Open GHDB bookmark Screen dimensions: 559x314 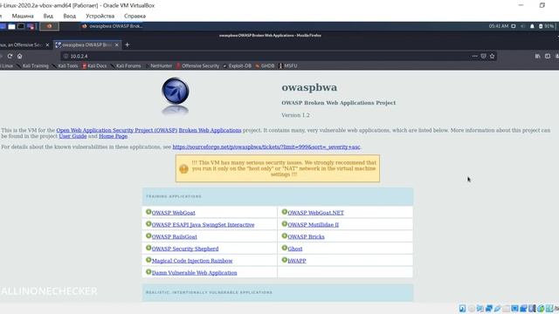coord(265,66)
